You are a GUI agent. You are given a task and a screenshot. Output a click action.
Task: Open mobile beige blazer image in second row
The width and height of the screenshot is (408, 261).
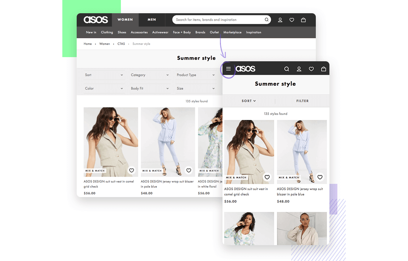coord(302,228)
